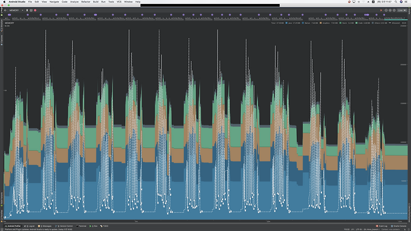Viewport: 411px width, 231px height.
Task: Click the dump Java heap icon
Action: [31, 10]
